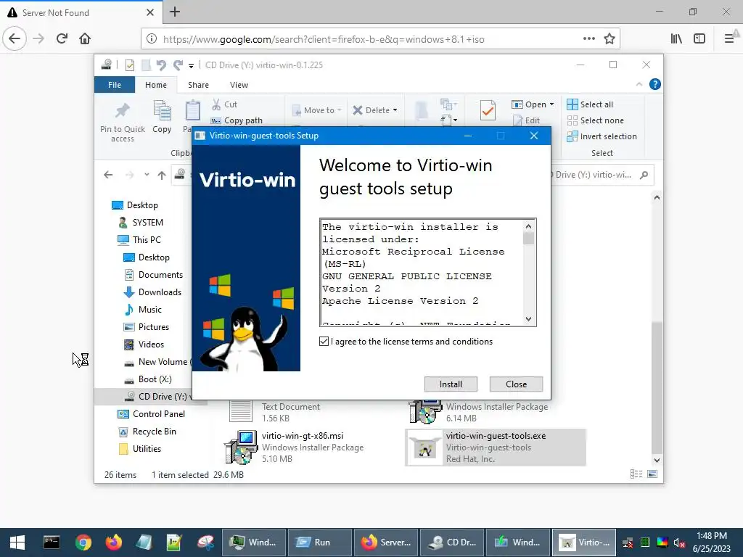Click the Explorer up arrow

tap(162, 176)
